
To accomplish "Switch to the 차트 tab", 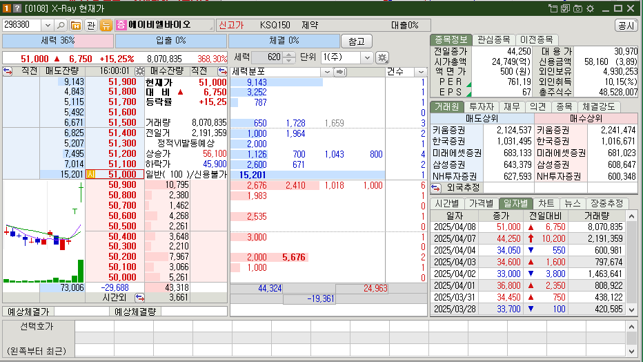I will point(546,203).
